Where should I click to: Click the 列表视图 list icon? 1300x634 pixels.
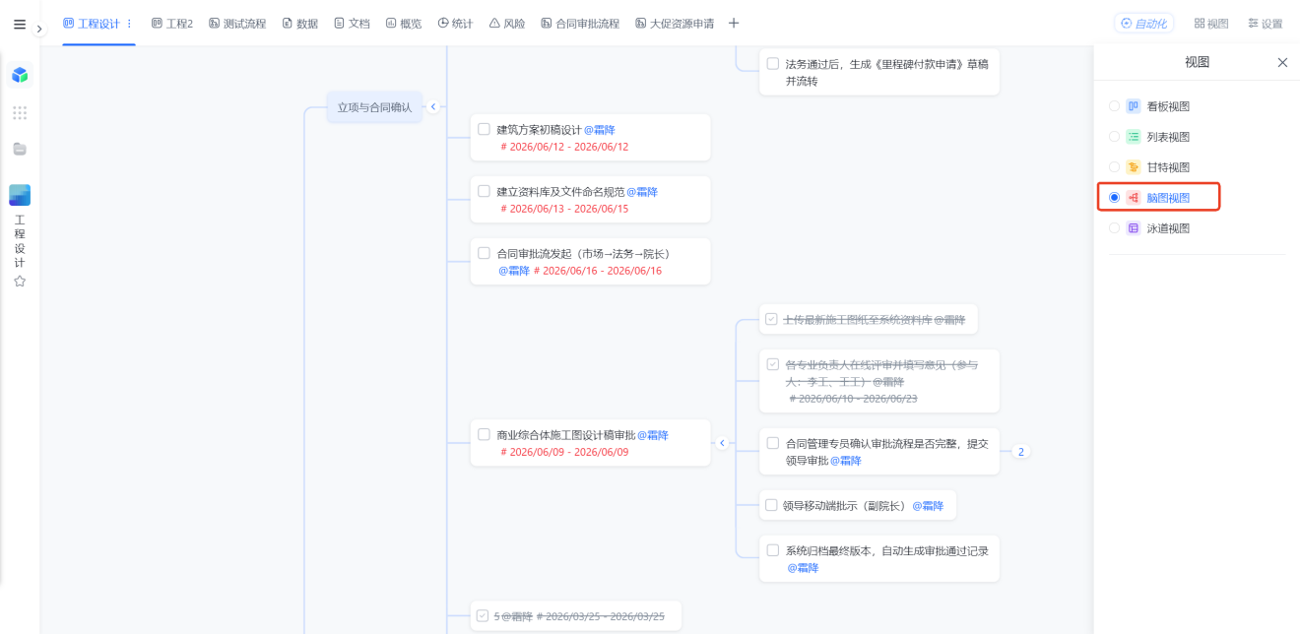pyautogui.click(x=1134, y=137)
